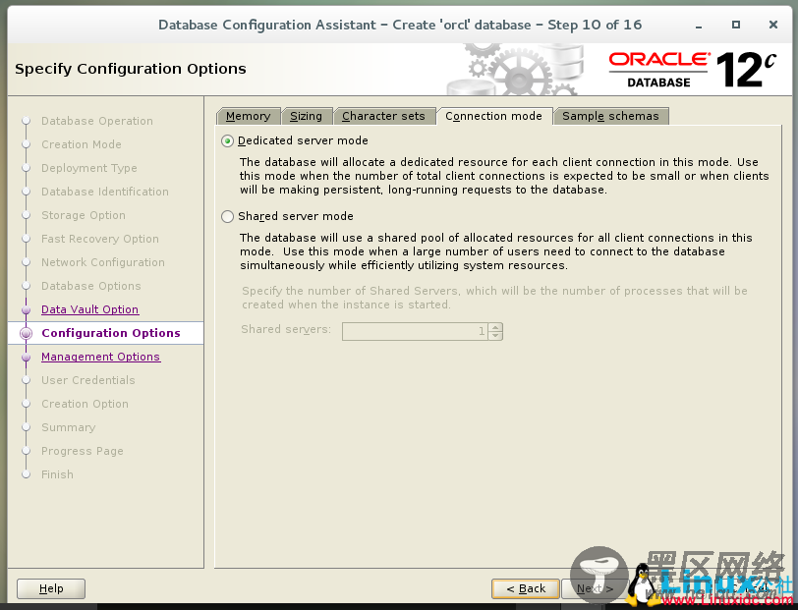Switch to the Memory tab
Viewport: 798px width, 610px height.
[248, 116]
